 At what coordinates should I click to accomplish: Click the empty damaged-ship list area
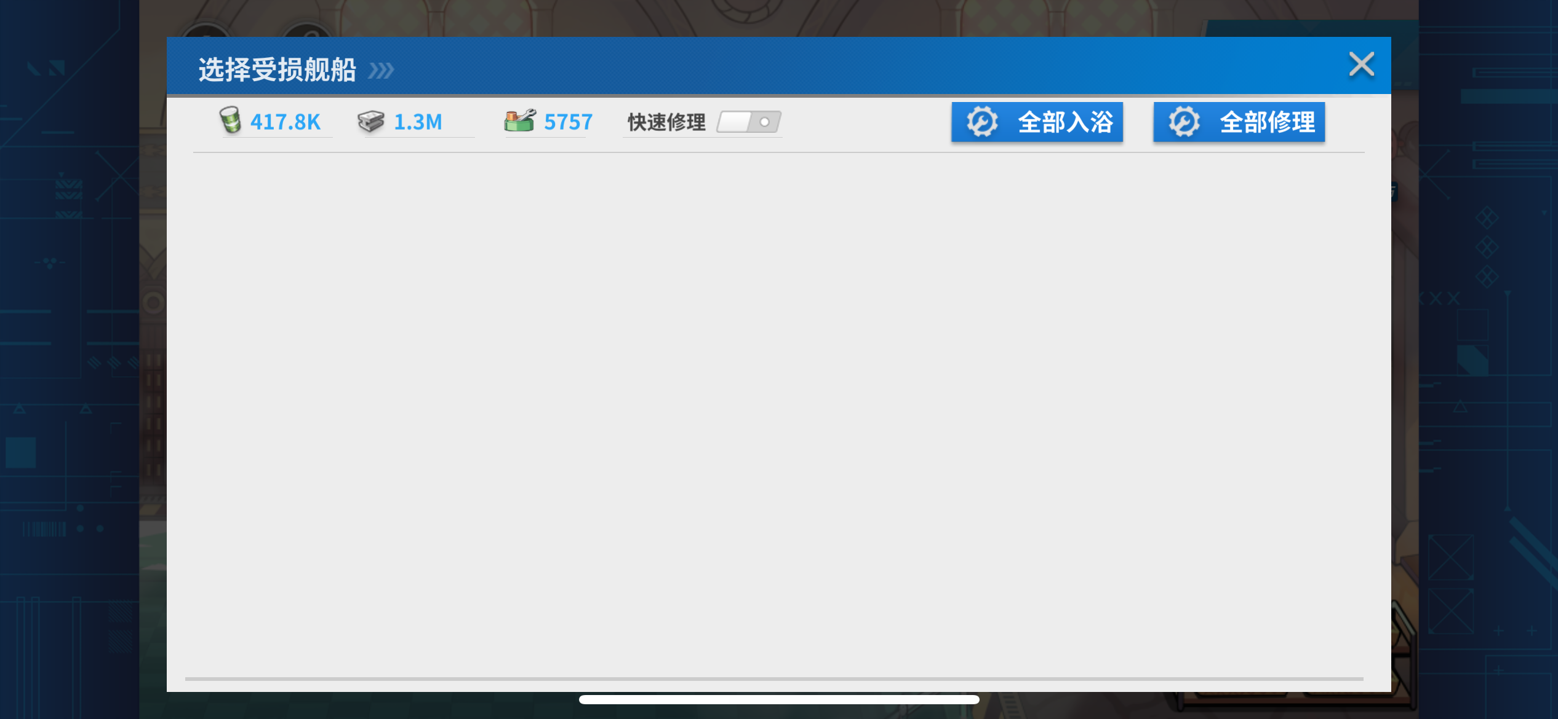pyautogui.click(x=778, y=412)
